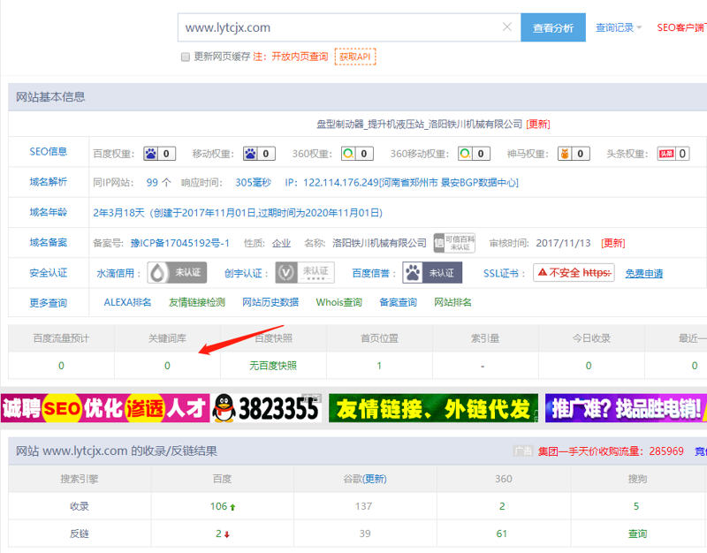Click 更新 next to the site title

[538, 124]
